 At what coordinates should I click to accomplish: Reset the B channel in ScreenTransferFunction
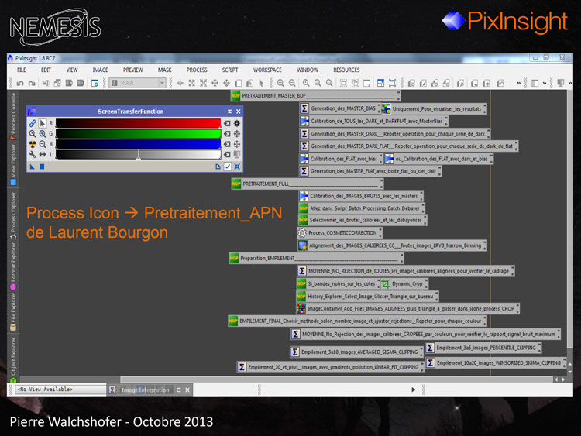click(x=227, y=144)
